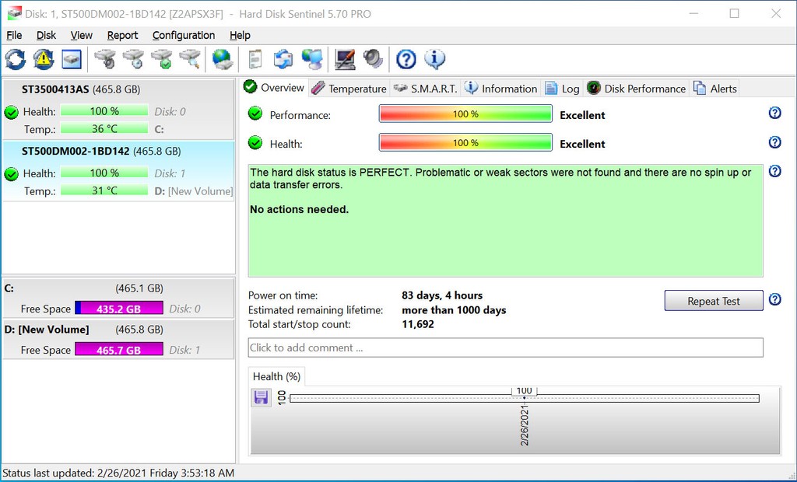Click the green check icon of ST3500413AS
This screenshot has height=482, width=797.
pos(11,112)
